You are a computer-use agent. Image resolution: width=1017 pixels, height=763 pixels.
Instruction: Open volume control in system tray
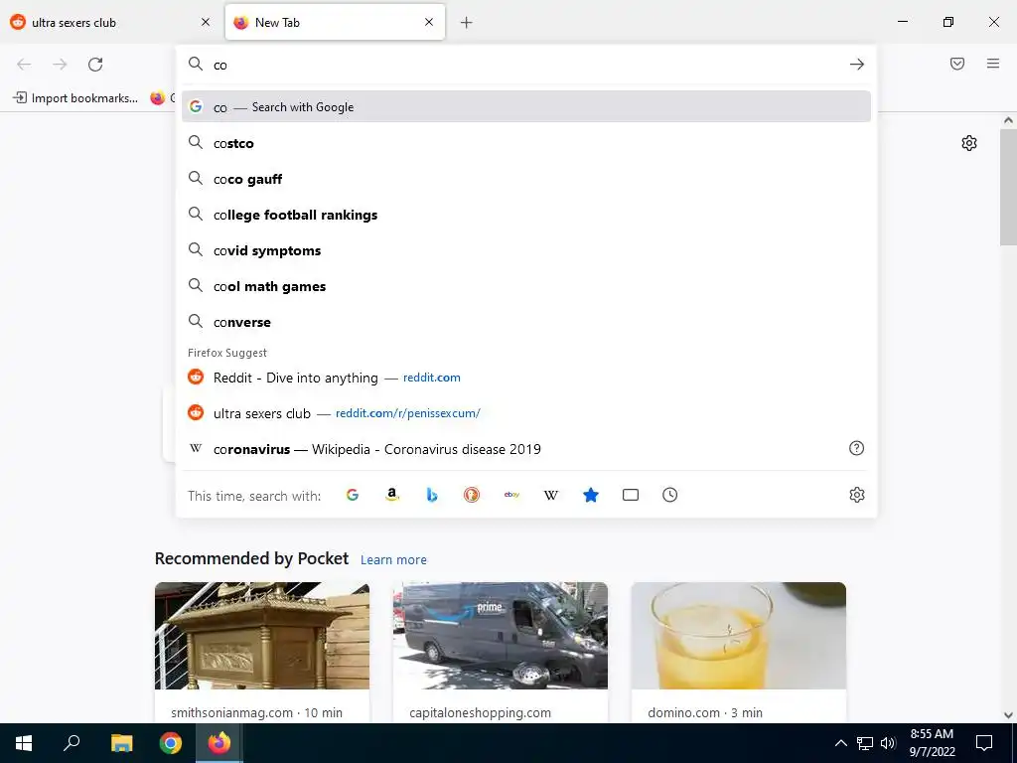click(888, 743)
